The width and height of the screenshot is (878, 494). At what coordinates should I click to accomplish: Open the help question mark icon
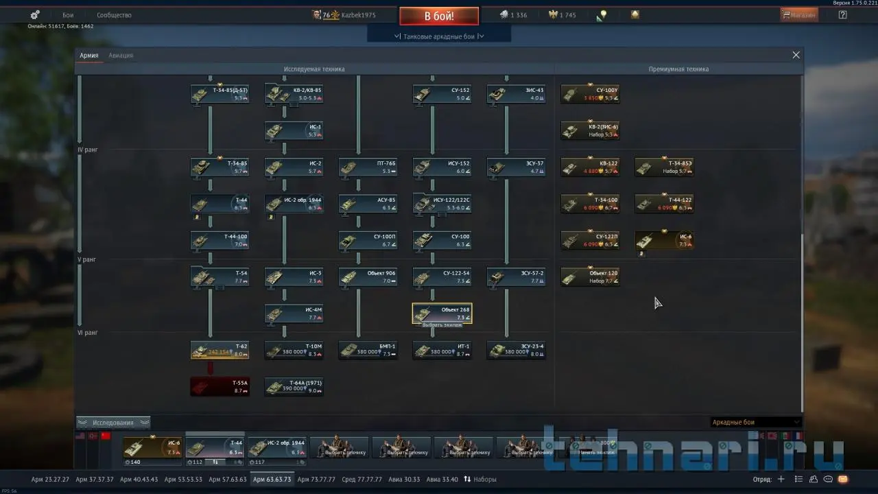[x=843, y=15]
